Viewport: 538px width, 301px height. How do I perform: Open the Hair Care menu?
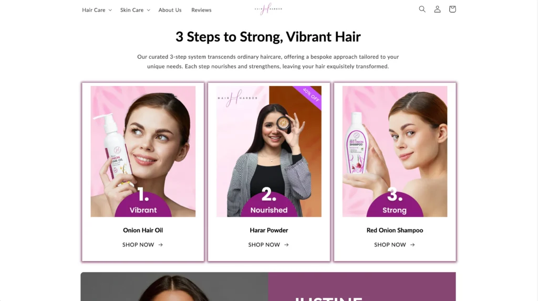pyautogui.click(x=94, y=10)
